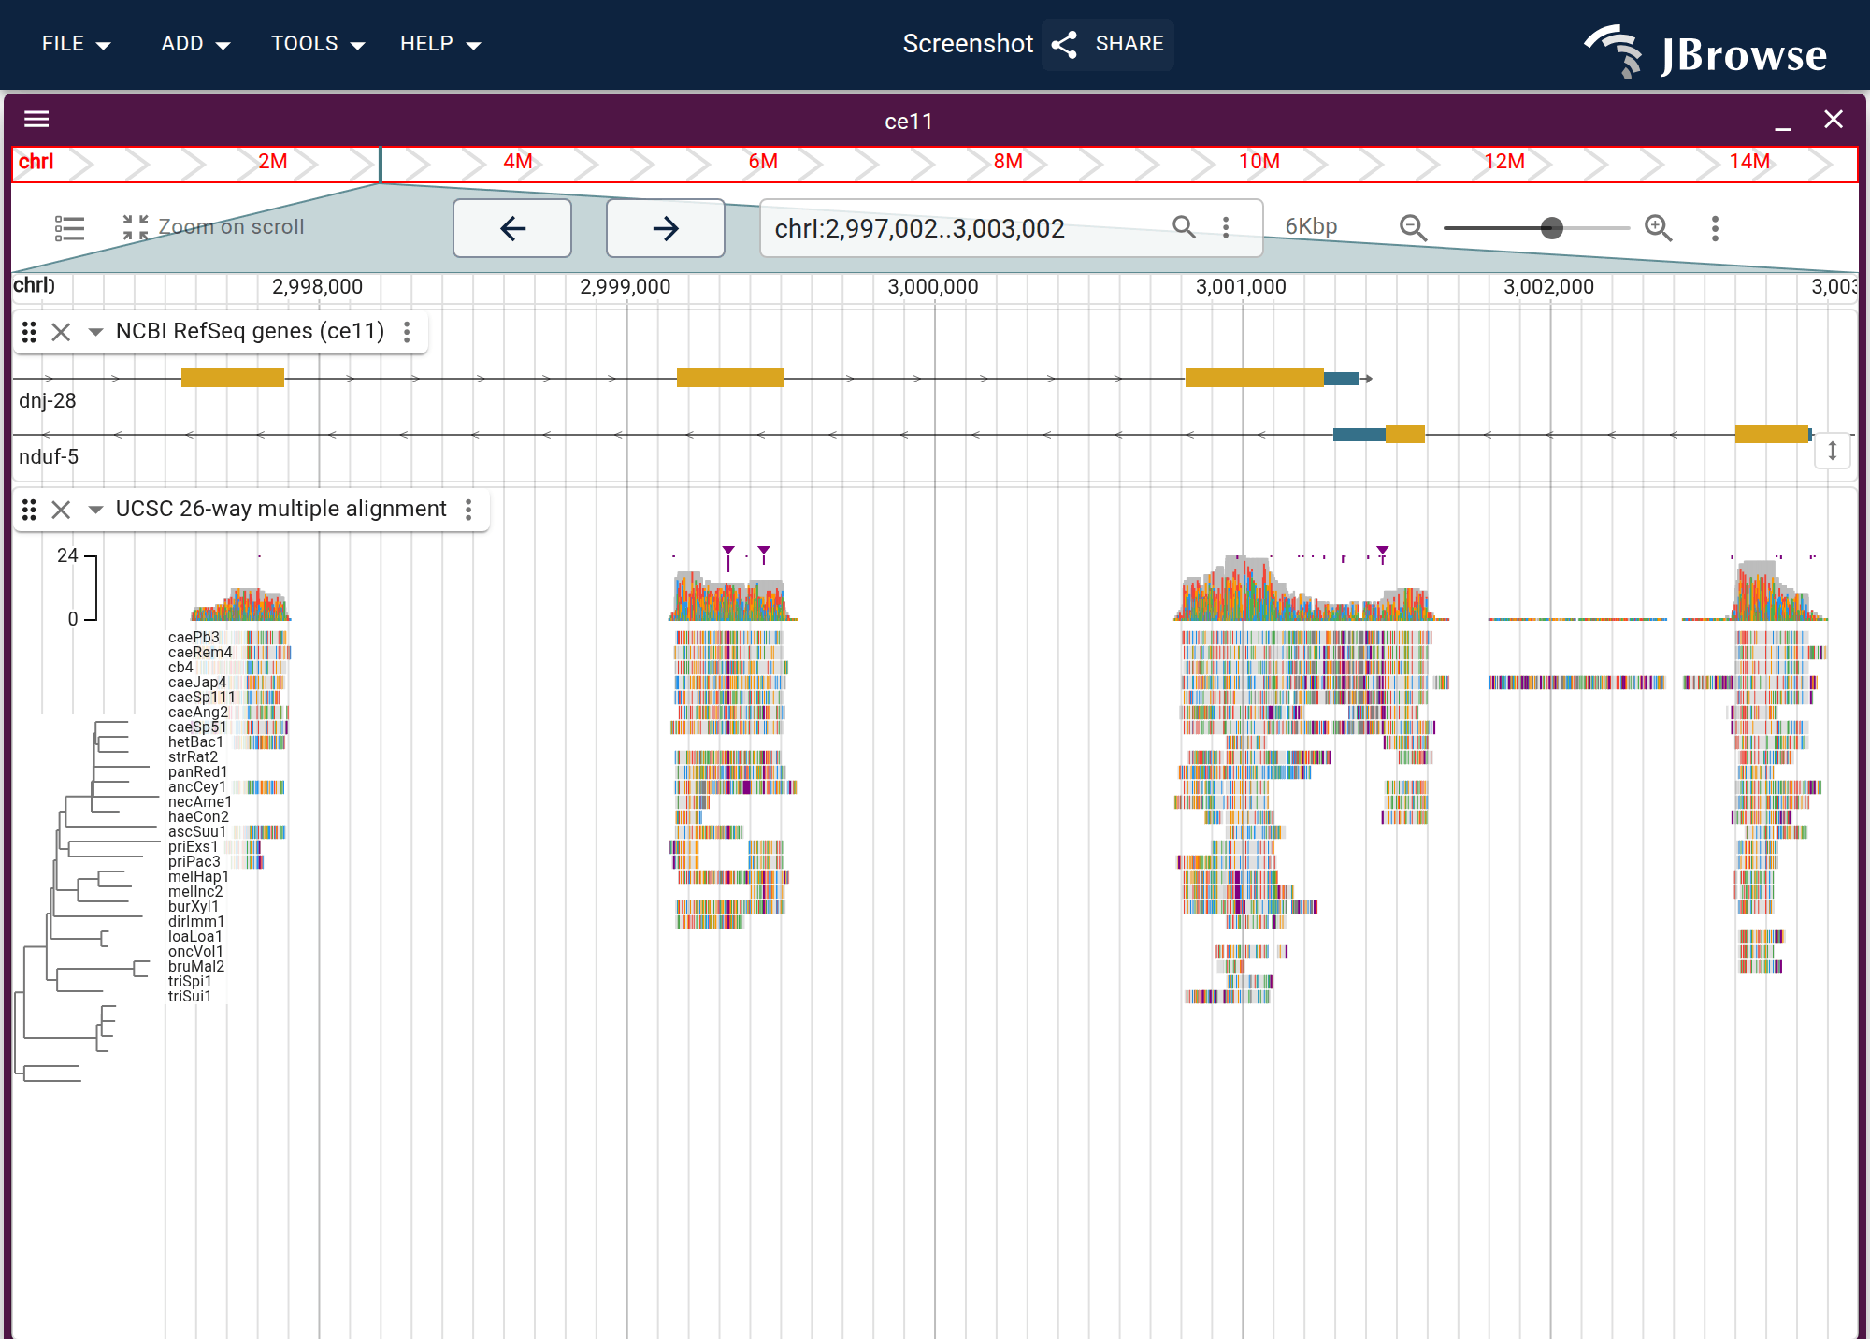Click the bruMal2 species row label
The height and width of the screenshot is (1339, 1870).
pyautogui.click(x=196, y=967)
